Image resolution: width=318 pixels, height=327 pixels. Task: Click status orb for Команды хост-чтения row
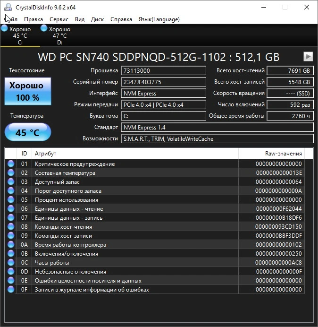tap(11, 226)
